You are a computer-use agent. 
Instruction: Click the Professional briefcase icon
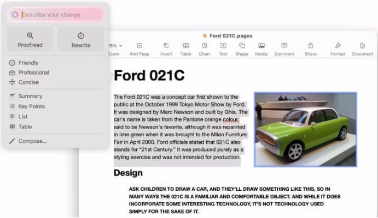[x=12, y=72]
